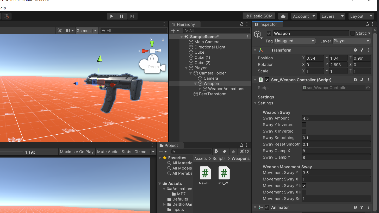Start Play mode with the Play button

tap(112, 16)
